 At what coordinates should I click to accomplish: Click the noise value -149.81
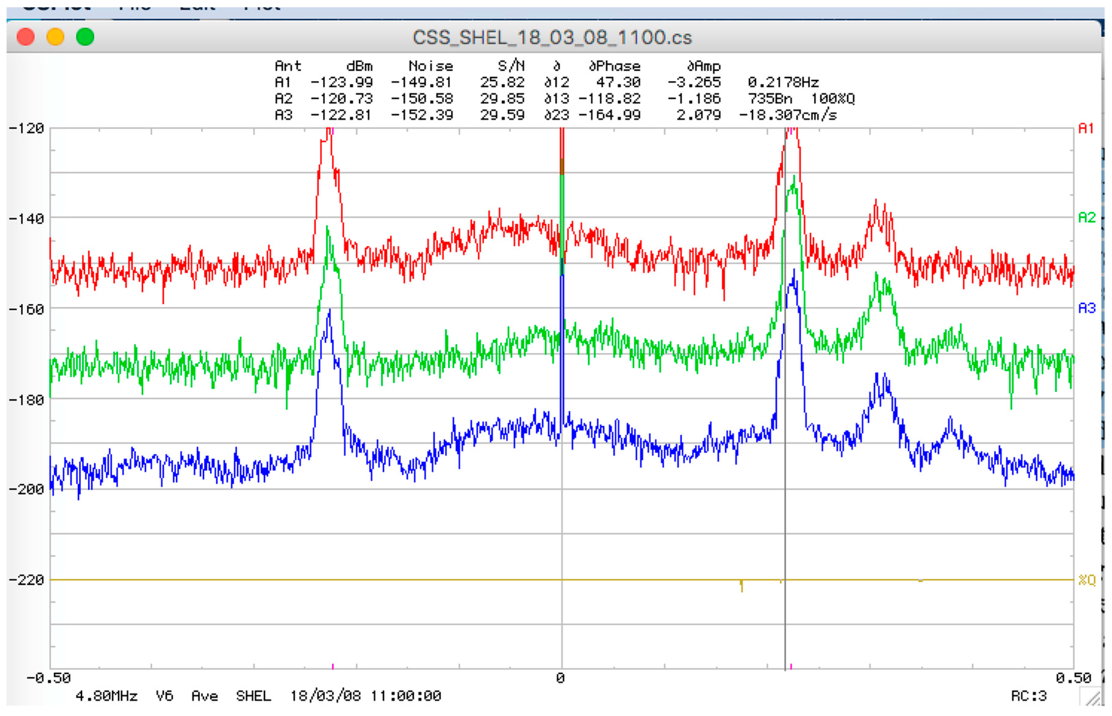pyautogui.click(x=421, y=83)
